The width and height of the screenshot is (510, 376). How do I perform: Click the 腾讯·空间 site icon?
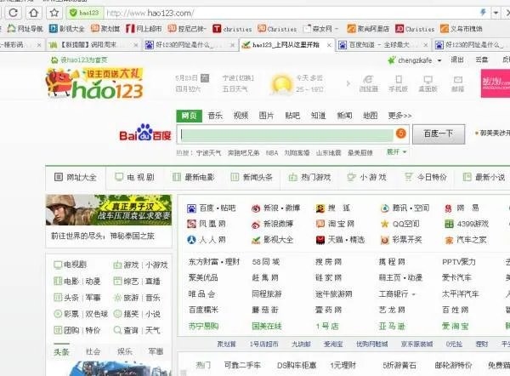click(385, 208)
